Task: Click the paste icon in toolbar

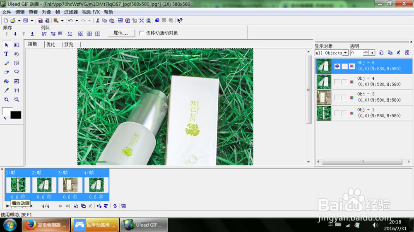Action: (112, 20)
